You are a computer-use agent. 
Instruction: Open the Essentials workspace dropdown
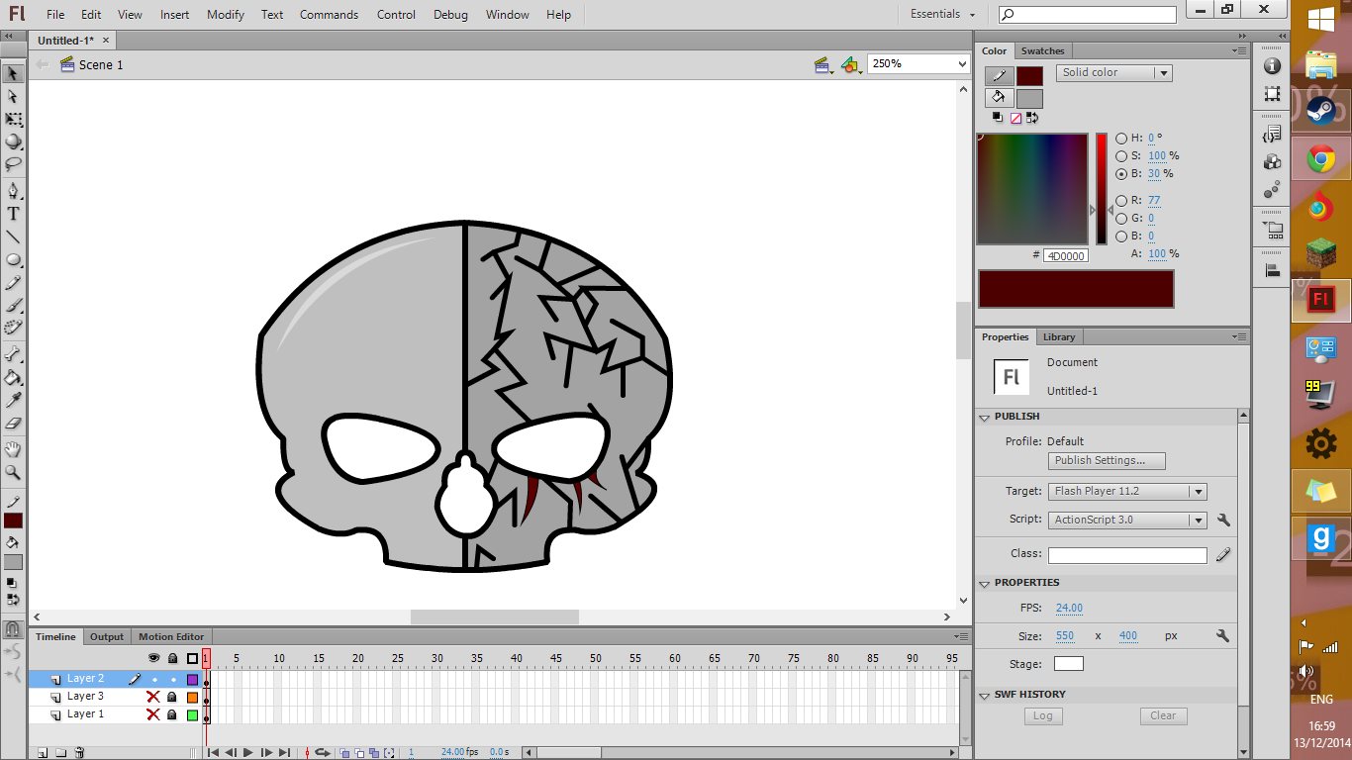coord(942,14)
